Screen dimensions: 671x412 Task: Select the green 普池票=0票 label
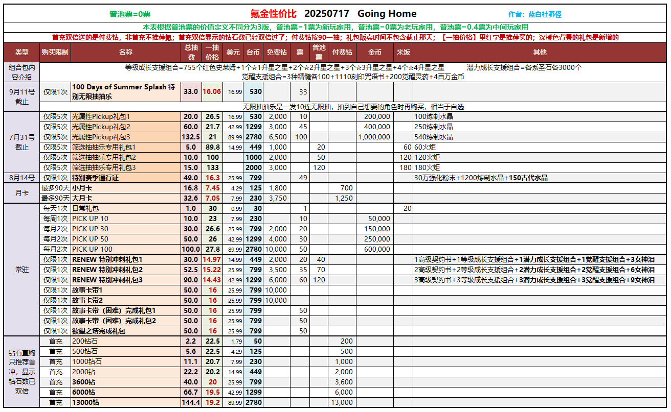pyautogui.click(x=130, y=14)
